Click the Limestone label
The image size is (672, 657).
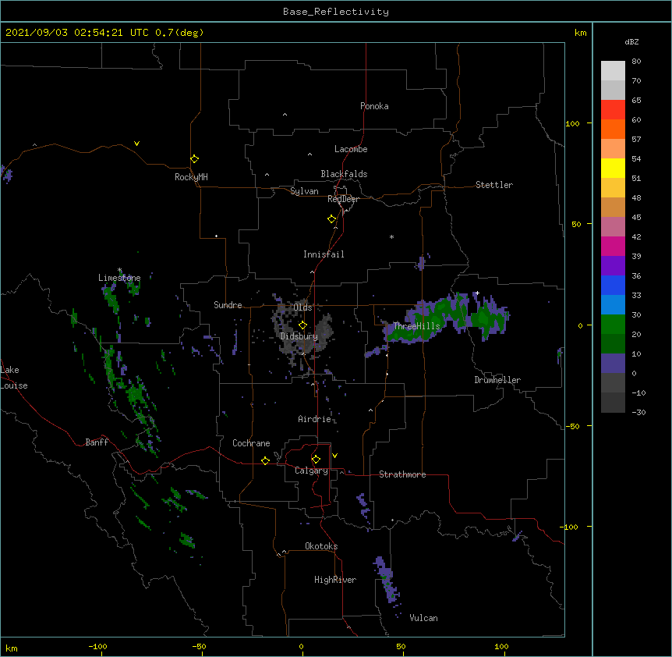point(119,278)
